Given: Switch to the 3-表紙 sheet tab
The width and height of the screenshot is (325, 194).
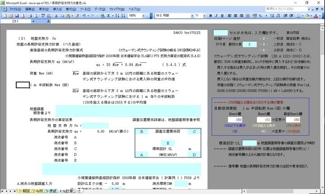Looking at the screenshot, I should pyautogui.click(x=51, y=191).
